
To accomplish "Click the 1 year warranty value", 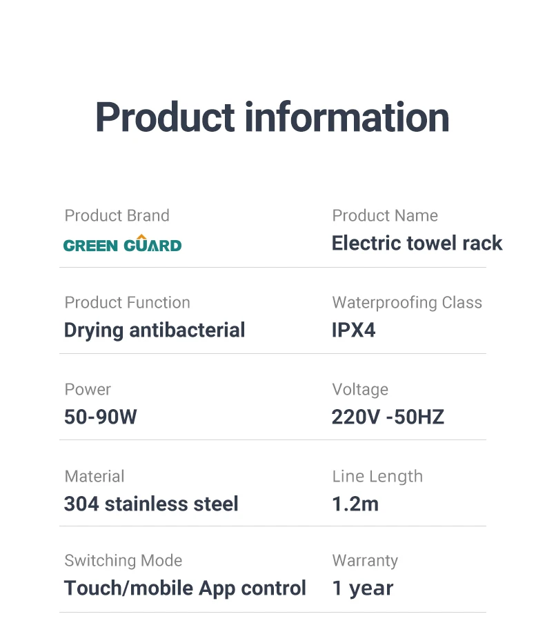I will tap(363, 588).
